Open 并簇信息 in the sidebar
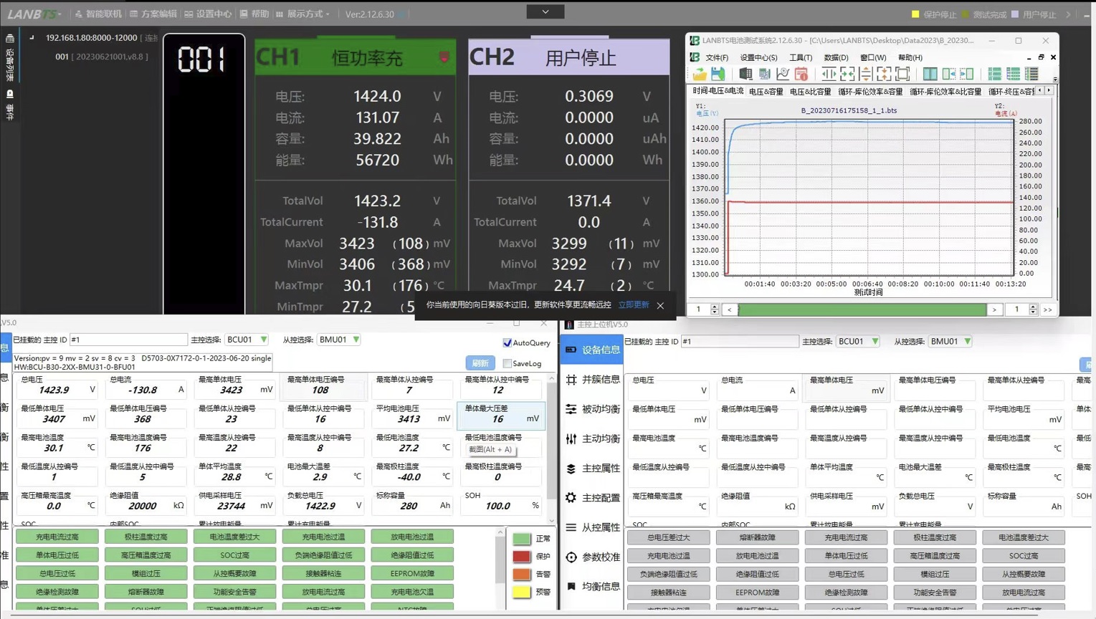The height and width of the screenshot is (619, 1096). pos(592,380)
